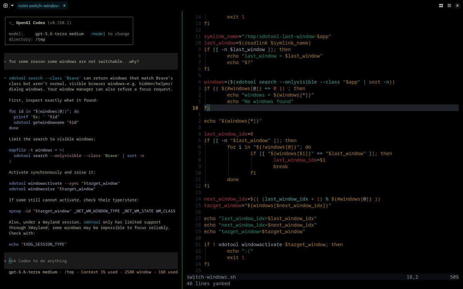
Task: Click 'First, inspect exactly what it found:'
Action: click(x=54, y=100)
